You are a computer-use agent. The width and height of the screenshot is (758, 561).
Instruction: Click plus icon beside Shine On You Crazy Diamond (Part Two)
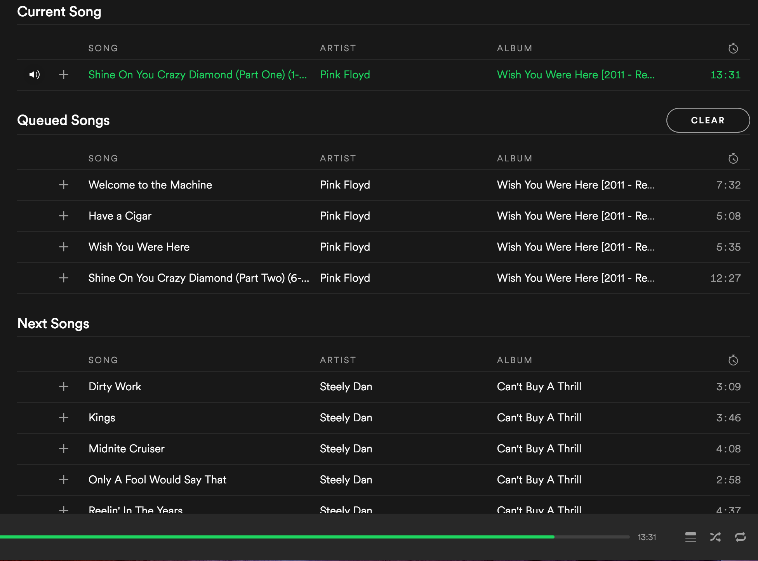[64, 278]
